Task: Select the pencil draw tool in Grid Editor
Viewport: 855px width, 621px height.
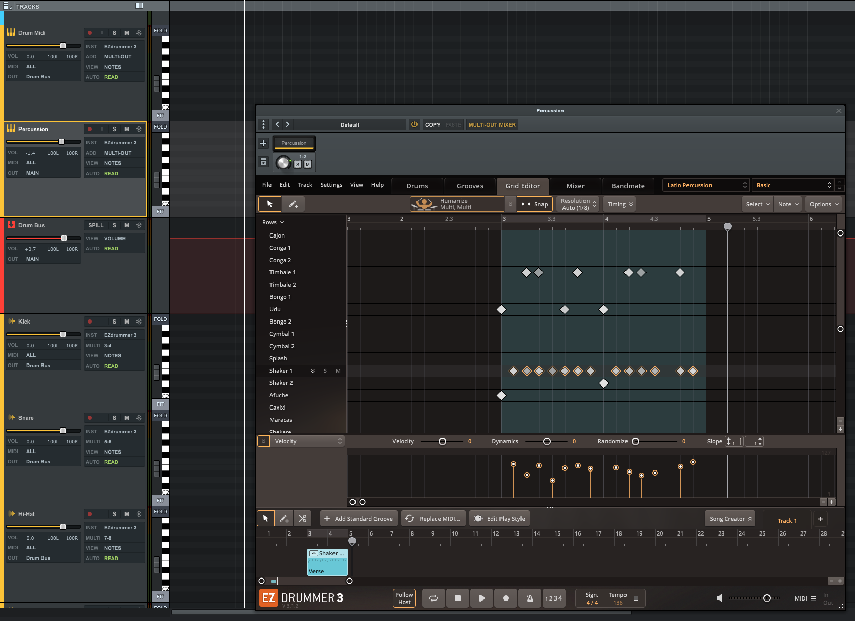Action: 293,204
